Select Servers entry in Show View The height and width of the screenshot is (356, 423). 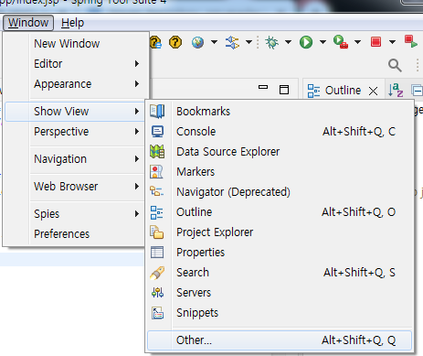click(x=194, y=293)
